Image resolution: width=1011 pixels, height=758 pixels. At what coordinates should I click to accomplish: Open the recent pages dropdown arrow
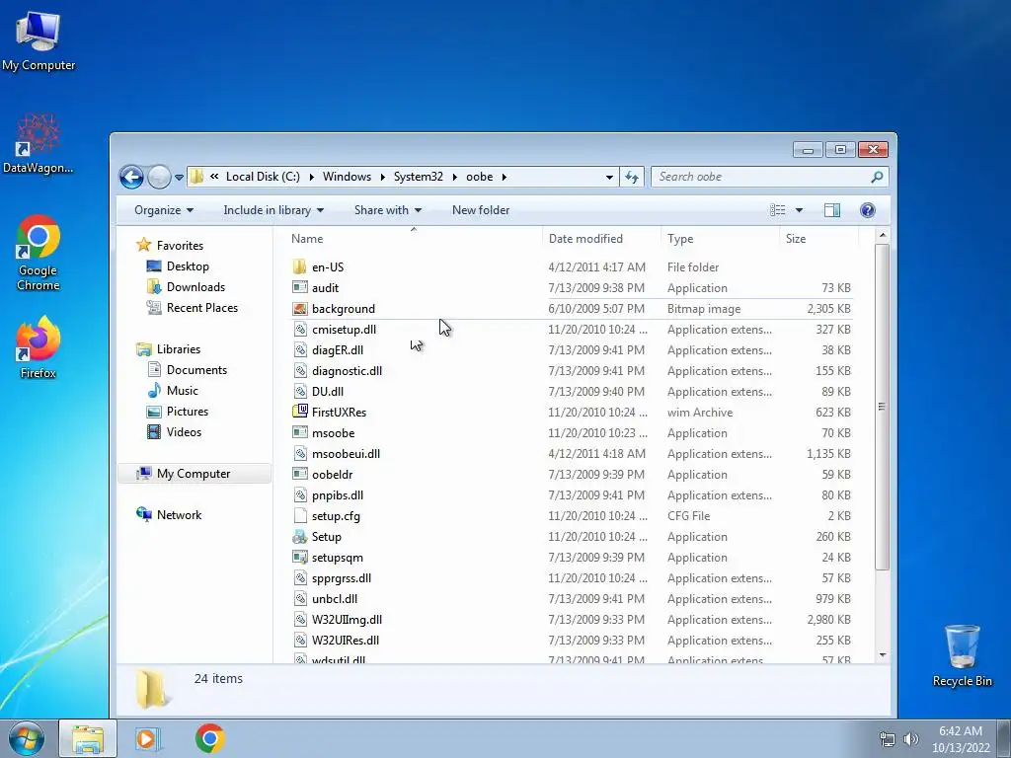[x=179, y=178]
